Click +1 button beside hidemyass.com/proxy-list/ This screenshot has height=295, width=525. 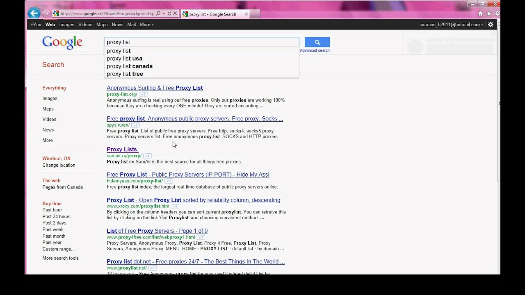[169, 181]
